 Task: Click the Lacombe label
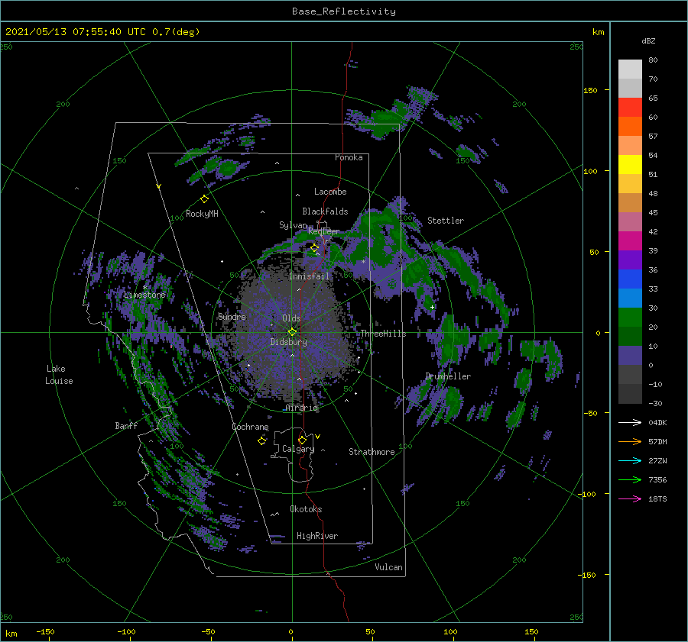[x=330, y=192]
